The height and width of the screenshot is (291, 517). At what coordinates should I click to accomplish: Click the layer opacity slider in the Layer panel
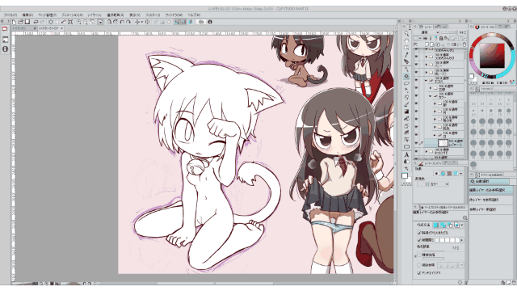(x=449, y=32)
